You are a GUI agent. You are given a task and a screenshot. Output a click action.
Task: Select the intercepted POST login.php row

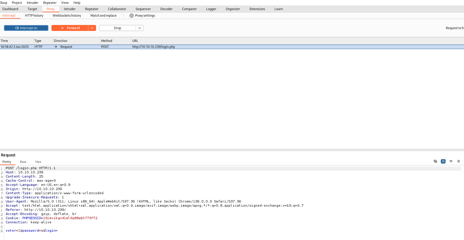pyautogui.click(x=153, y=47)
